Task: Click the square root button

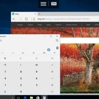Action: [21, 58]
